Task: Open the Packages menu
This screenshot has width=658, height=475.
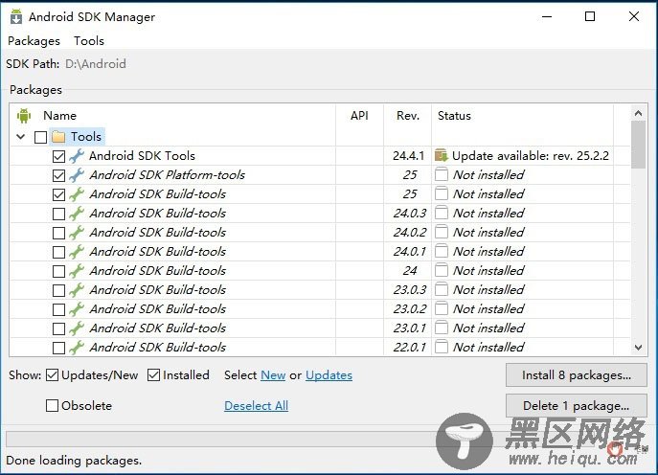Action: (34, 41)
